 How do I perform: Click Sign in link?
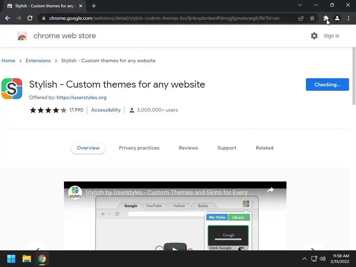tap(331, 36)
